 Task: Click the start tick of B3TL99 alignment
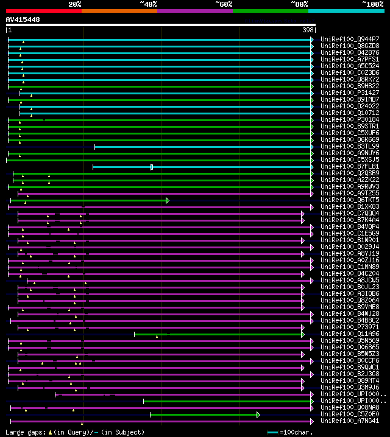tap(95, 147)
